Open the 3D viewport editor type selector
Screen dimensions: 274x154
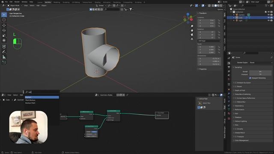point(3,6)
